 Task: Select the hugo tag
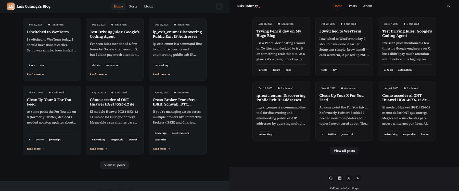click(288, 70)
